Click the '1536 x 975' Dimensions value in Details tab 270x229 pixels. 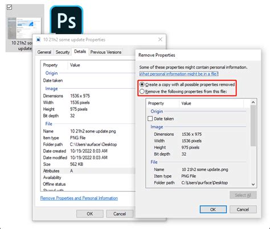(x=80, y=96)
